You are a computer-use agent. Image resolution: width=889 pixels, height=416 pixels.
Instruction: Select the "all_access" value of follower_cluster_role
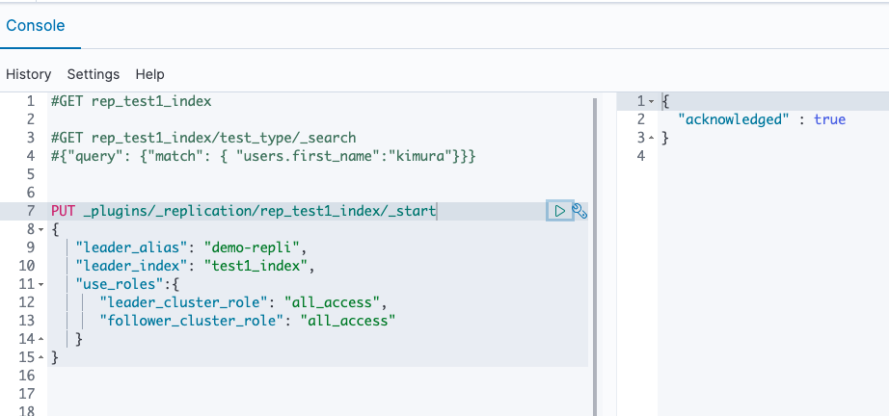pyautogui.click(x=347, y=321)
